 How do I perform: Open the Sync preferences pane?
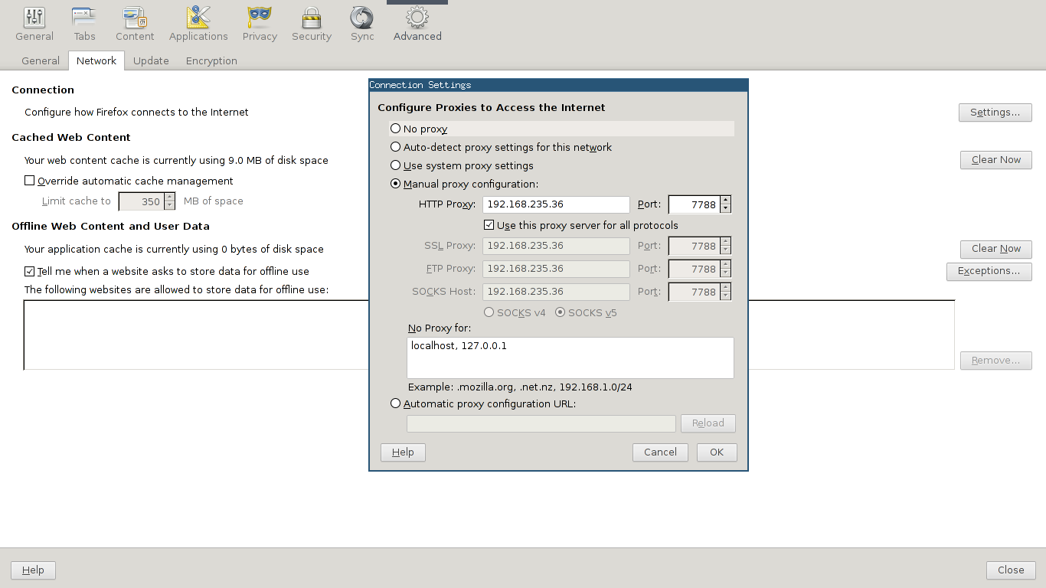click(362, 18)
